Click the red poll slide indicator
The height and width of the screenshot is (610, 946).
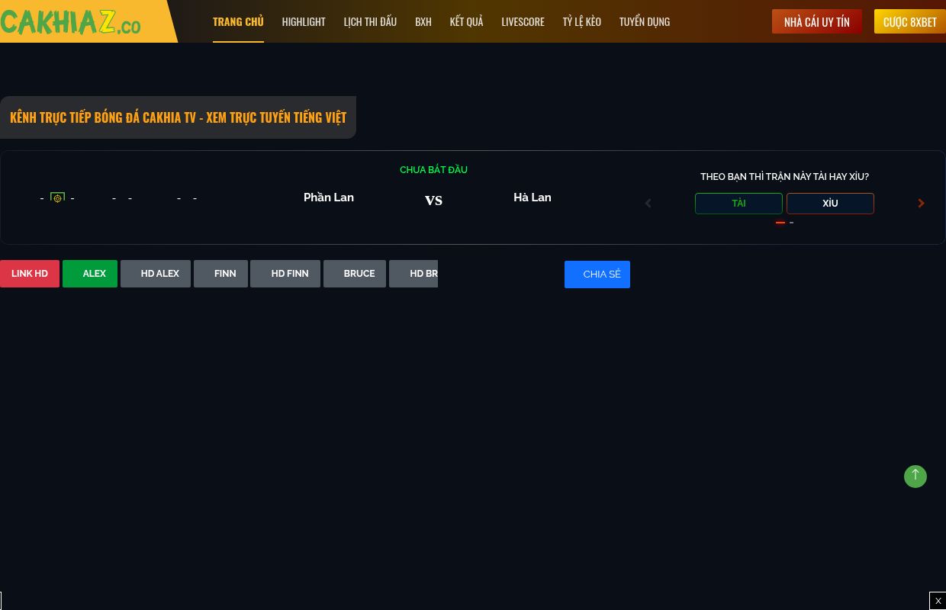click(x=780, y=223)
